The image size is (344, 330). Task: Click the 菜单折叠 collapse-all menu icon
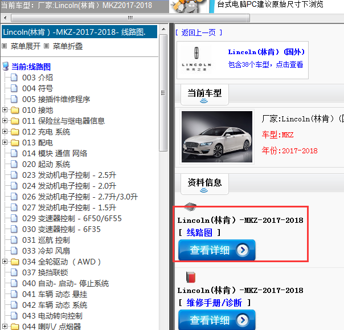(46, 46)
